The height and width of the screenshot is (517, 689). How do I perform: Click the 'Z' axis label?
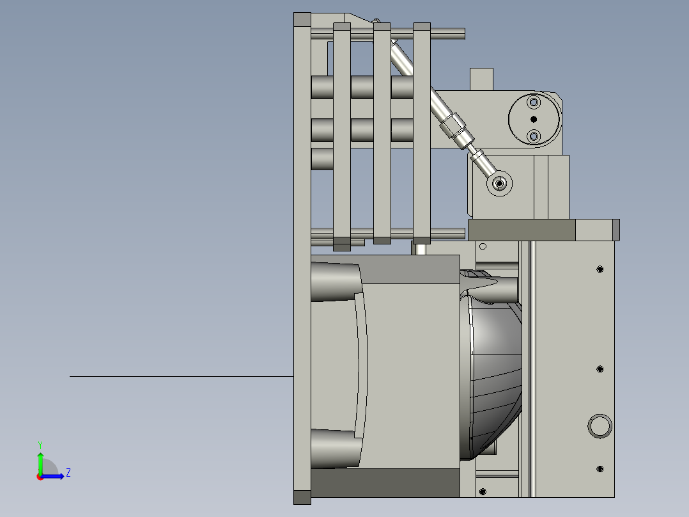pos(68,473)
